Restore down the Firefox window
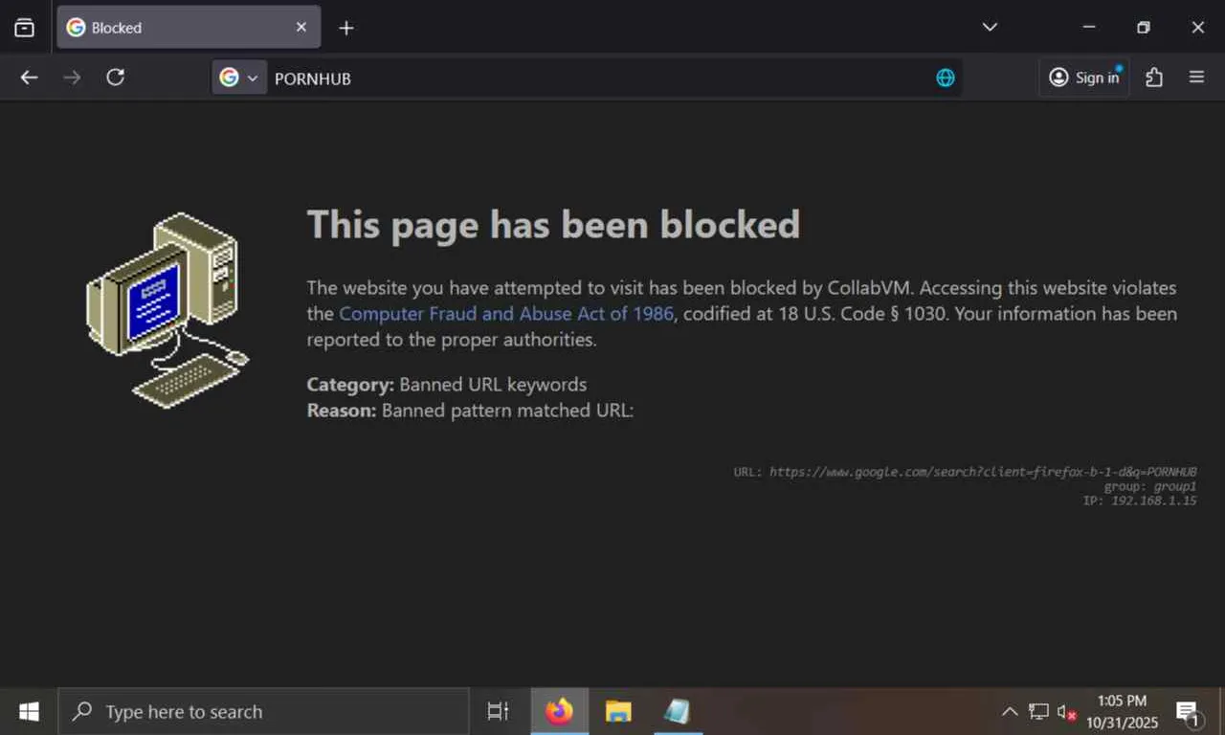This screenshot has height=735, width=1225. click(x=1143, y=27)
